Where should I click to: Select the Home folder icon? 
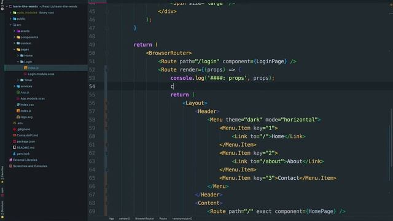22,55
